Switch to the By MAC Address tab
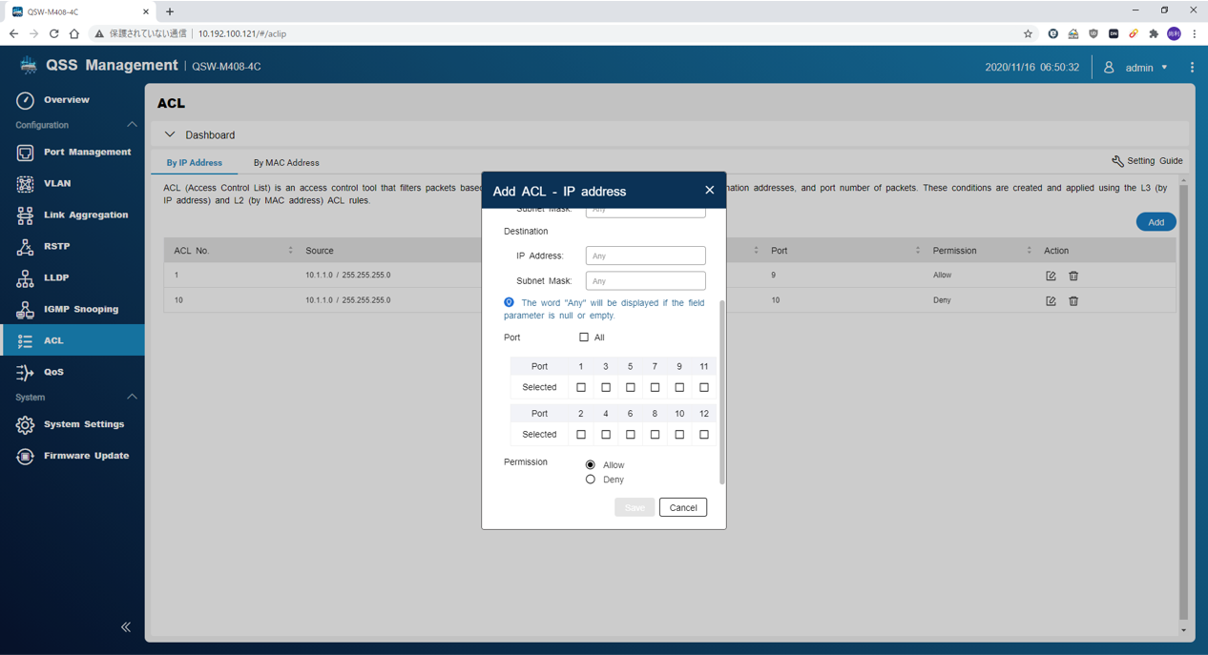 coord(286,163)
